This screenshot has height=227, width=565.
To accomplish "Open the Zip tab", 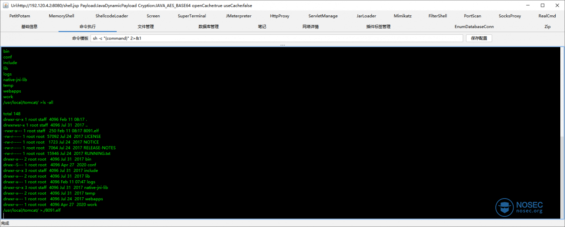I will coord(548,26).
